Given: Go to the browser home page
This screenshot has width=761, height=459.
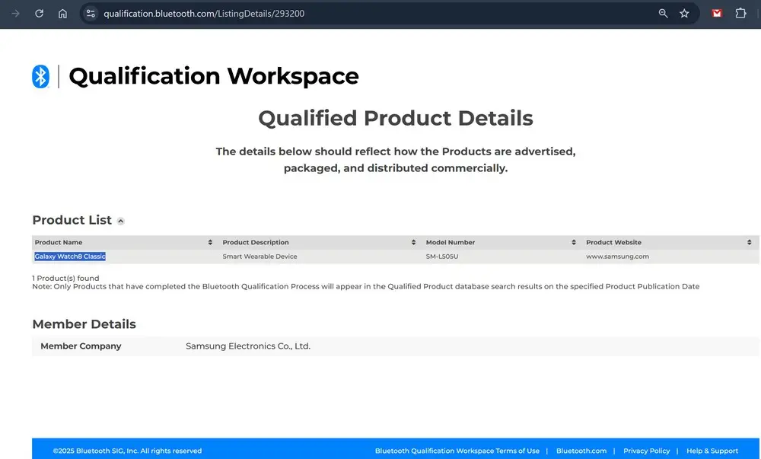Looking at the screenshot, I should (62, 14).
